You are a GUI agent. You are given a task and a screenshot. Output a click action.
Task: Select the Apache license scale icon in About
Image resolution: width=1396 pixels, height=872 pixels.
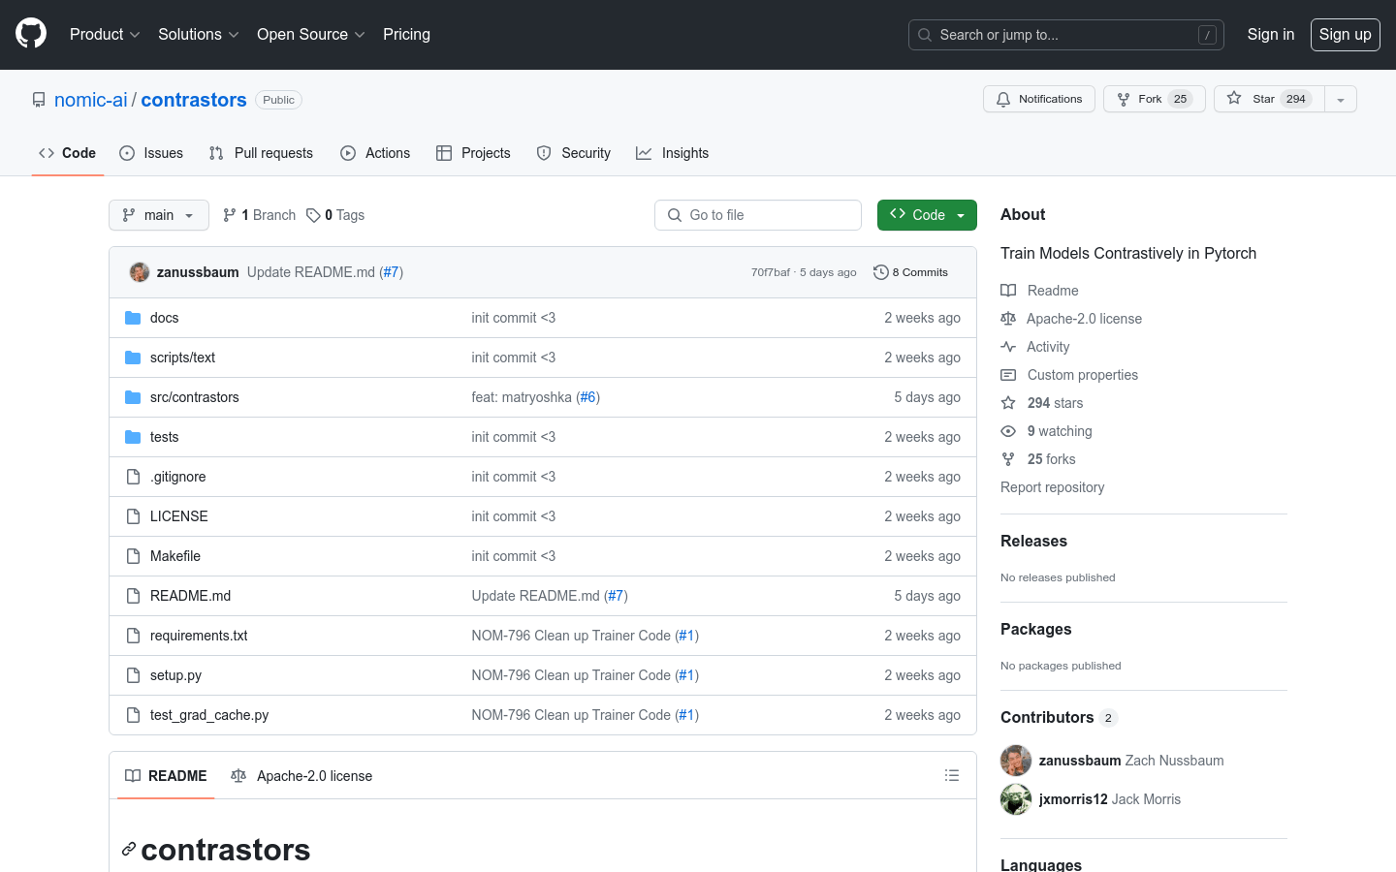pyautogui.click(x=1008, y=319)
